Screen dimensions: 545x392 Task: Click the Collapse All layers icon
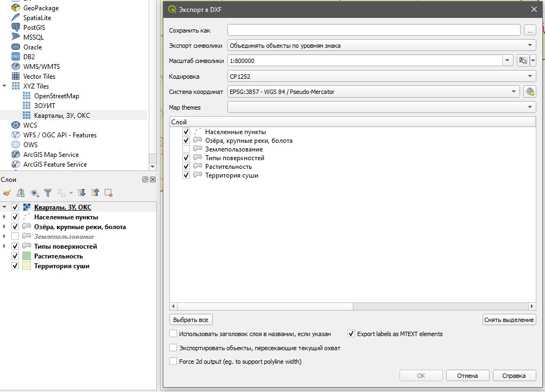(96, 192)
